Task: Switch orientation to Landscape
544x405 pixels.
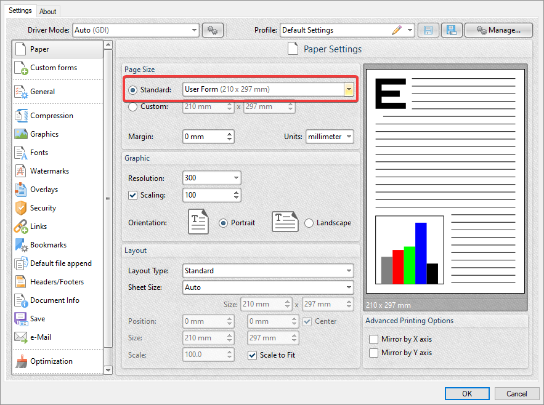Action: tap(309, 223)
